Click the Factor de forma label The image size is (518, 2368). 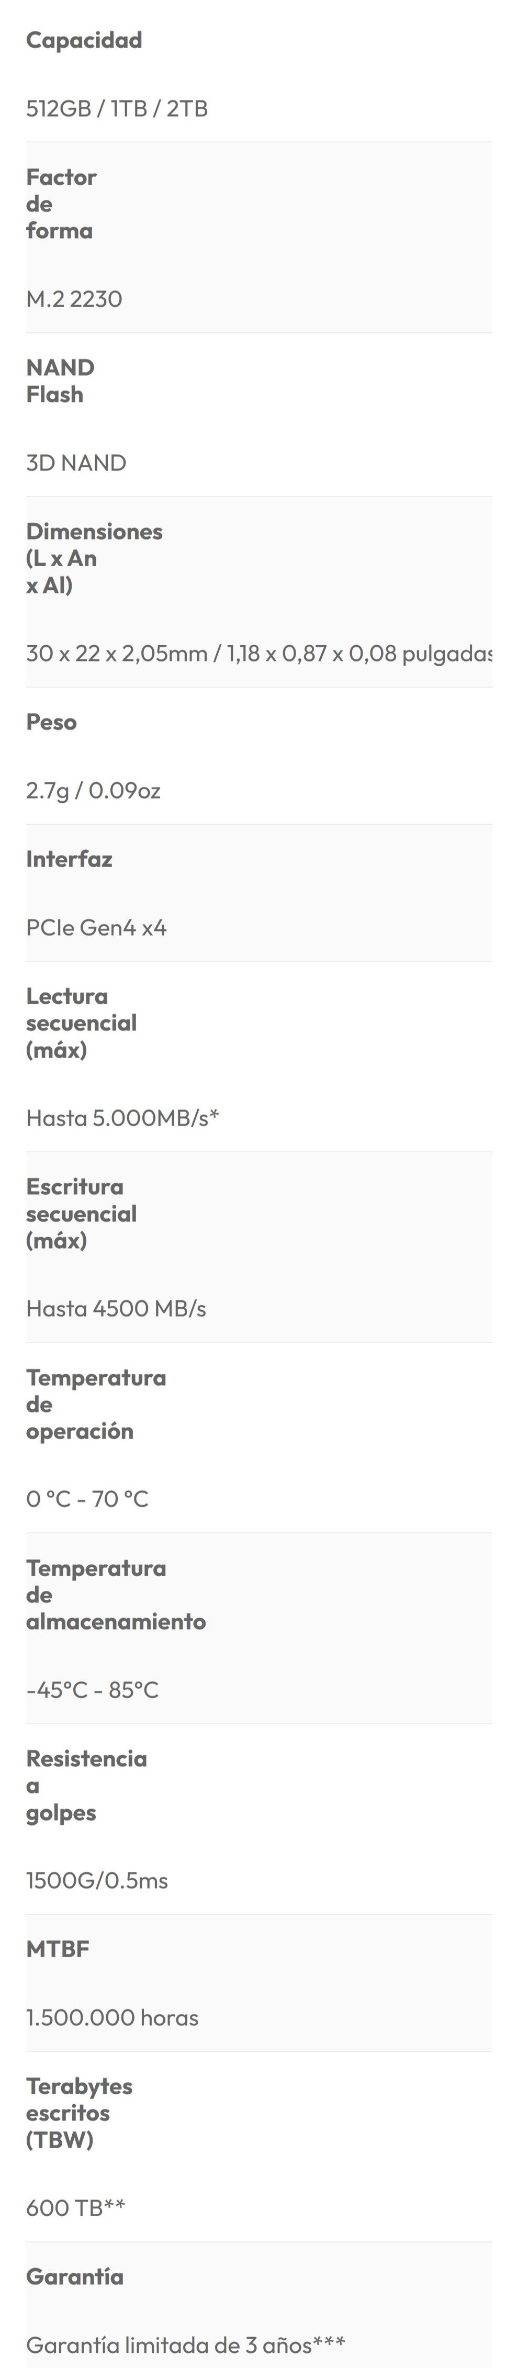[x=61, y=203]
